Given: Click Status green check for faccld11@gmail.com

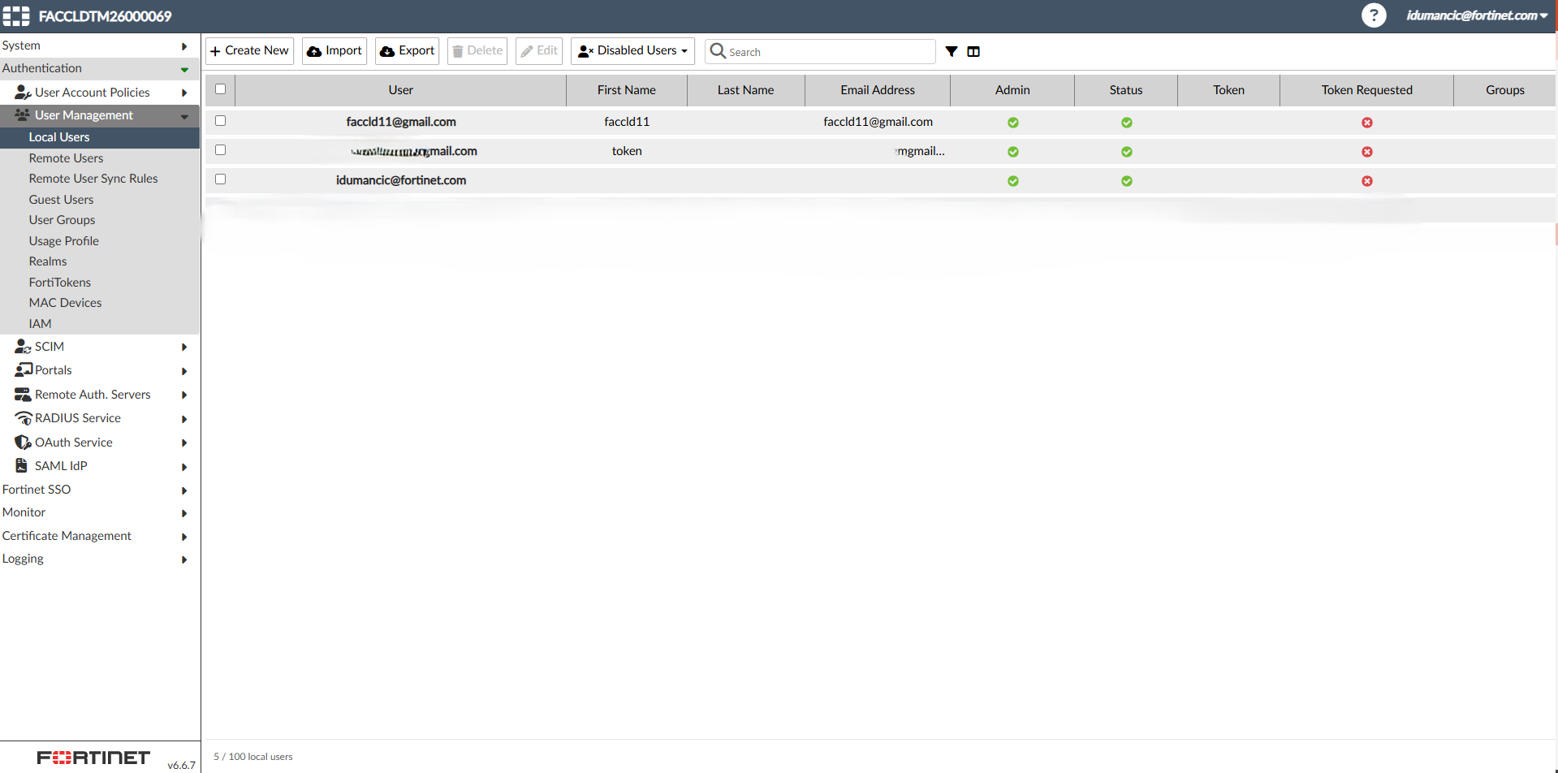Looking at the screenshot, I should point(1127,123).
